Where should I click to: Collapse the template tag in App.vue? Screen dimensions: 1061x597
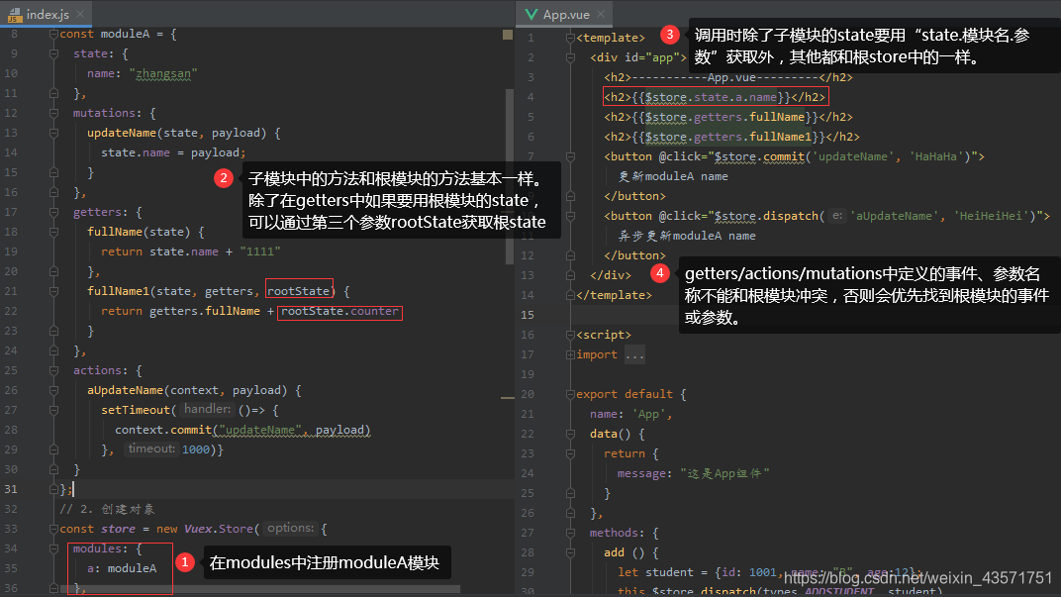pyautogui.click(x=570, y=38)
